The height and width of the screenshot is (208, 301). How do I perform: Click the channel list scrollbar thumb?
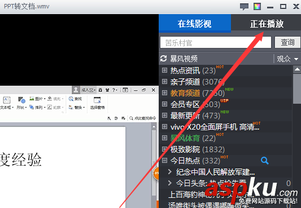point(297,88)
